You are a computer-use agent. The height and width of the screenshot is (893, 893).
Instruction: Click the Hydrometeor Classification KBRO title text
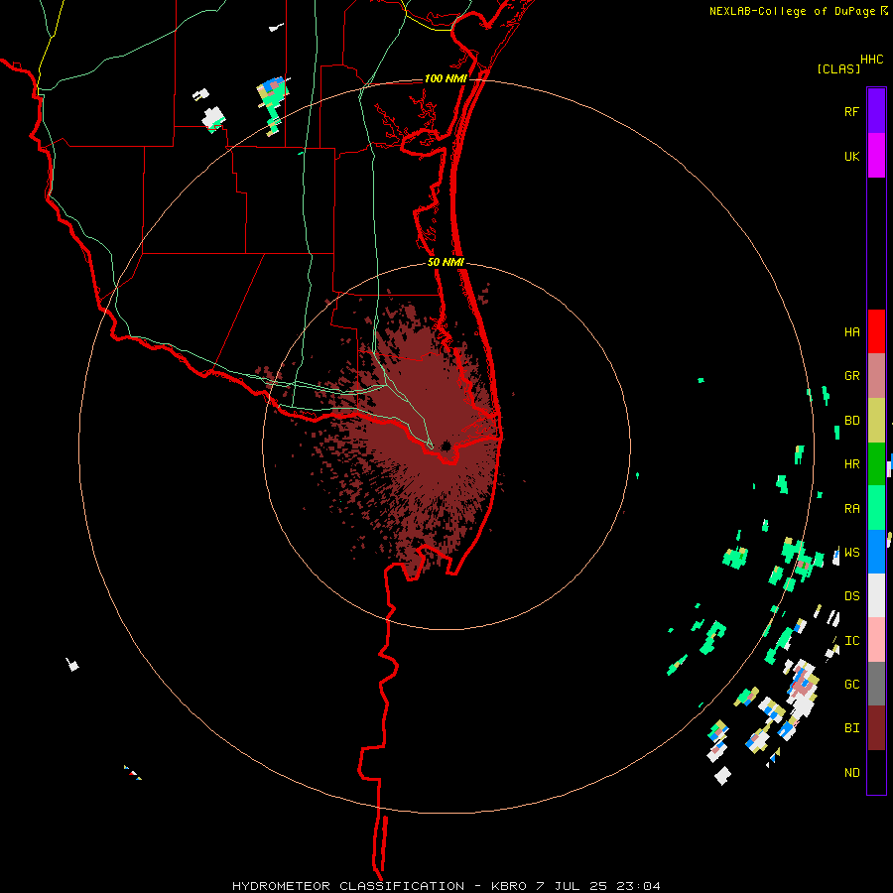tap(446, 886)
